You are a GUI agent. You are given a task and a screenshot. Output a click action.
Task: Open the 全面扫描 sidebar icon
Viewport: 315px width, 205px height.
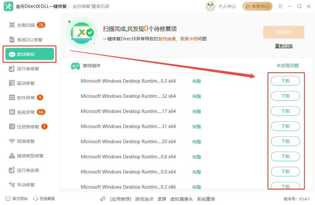coord(12,25)
